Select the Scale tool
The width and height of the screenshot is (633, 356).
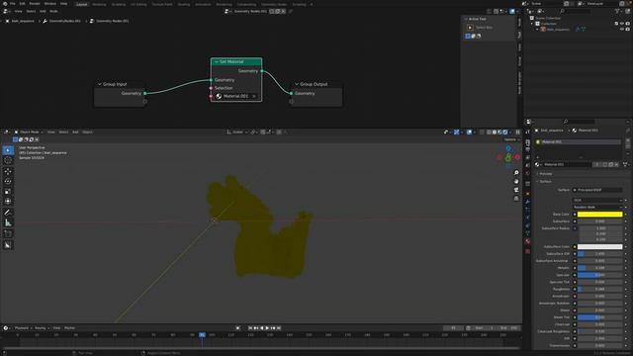(8, 191)
